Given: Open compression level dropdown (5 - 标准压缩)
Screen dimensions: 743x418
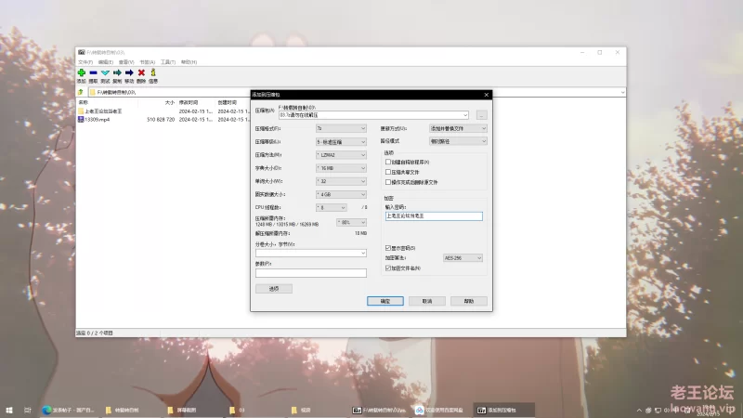Looking at the screenshot, I should (x=341, y=142).
